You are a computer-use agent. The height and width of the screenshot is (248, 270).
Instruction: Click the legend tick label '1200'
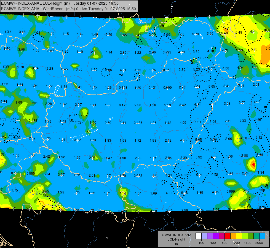pos(236,243)
